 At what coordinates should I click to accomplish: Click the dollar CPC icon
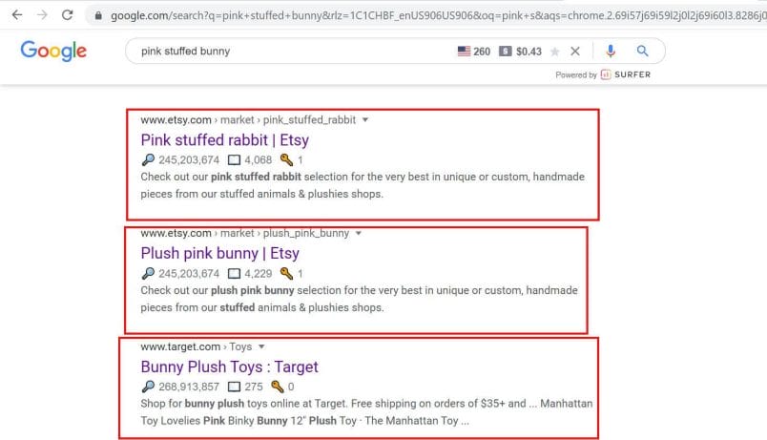(x=505, y=51)
